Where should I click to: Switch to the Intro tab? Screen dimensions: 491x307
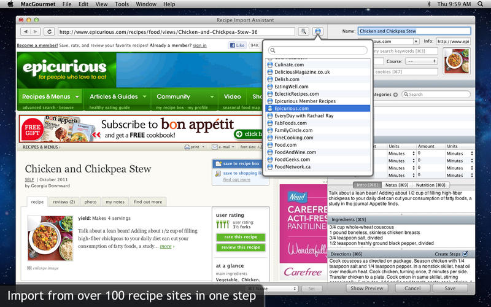point(367,185)
